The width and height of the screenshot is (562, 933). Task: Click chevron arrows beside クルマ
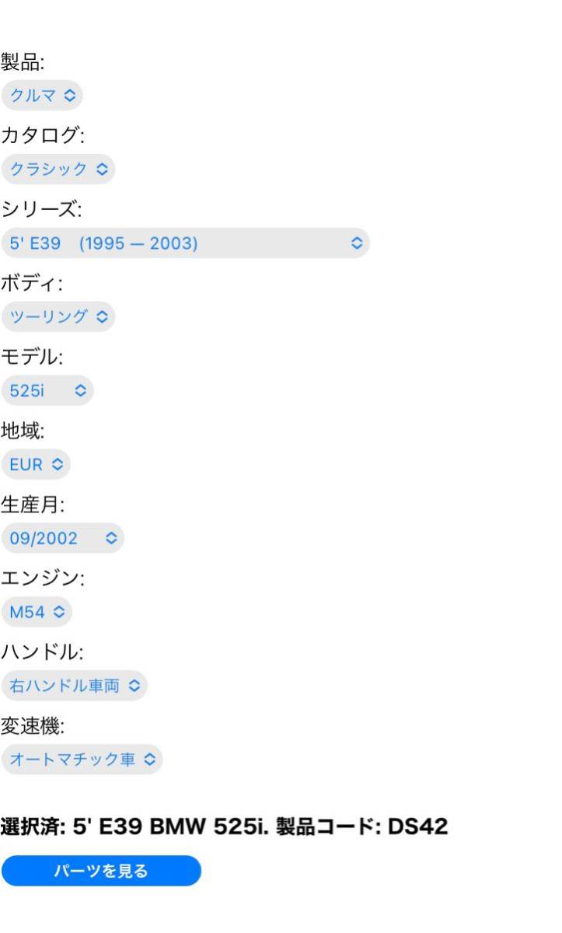[69, 96]
